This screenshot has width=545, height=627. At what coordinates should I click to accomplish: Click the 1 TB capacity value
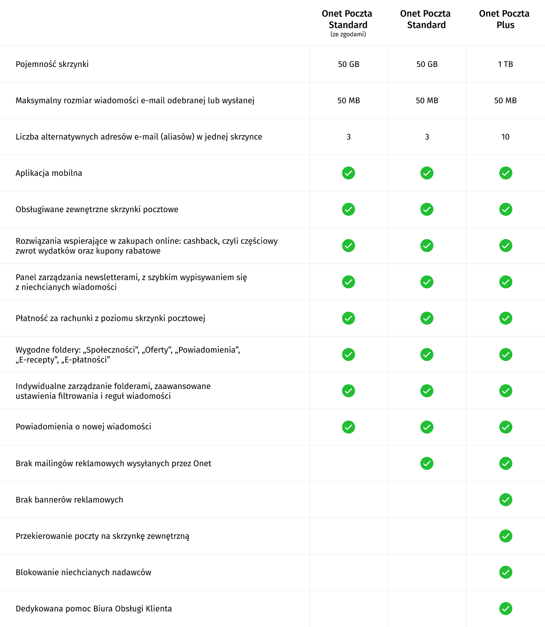click(505, 64)
